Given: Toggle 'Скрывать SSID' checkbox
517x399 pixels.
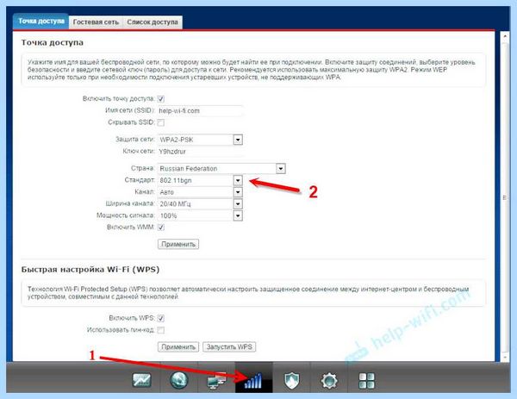Looking at the screenshot, I should (161, 122).
